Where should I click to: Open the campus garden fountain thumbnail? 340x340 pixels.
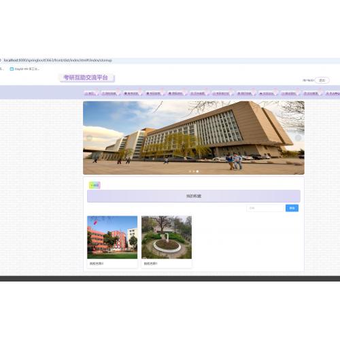pos(167,237)
